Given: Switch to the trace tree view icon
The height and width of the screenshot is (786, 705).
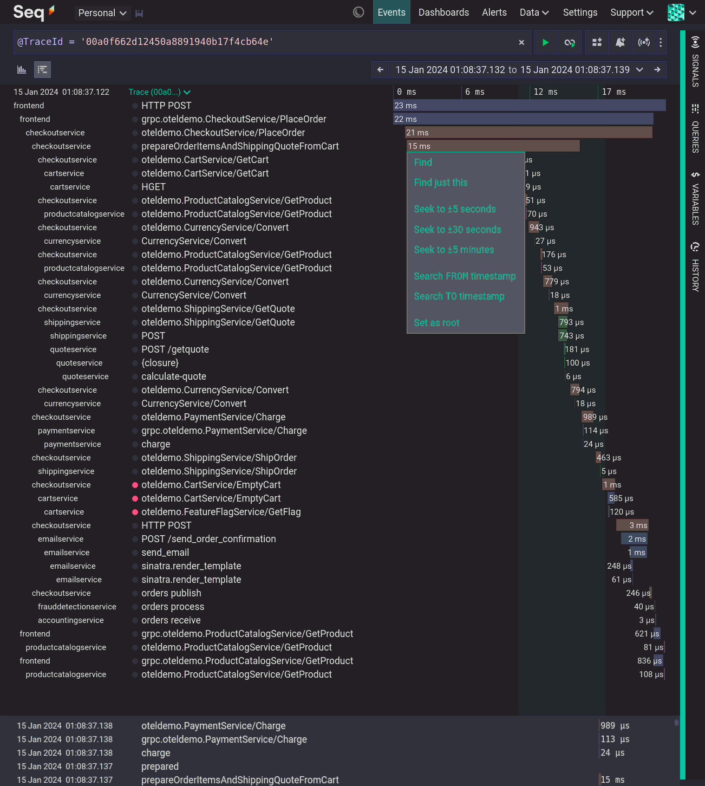Looking at the screenshot, I should [42, 69].
